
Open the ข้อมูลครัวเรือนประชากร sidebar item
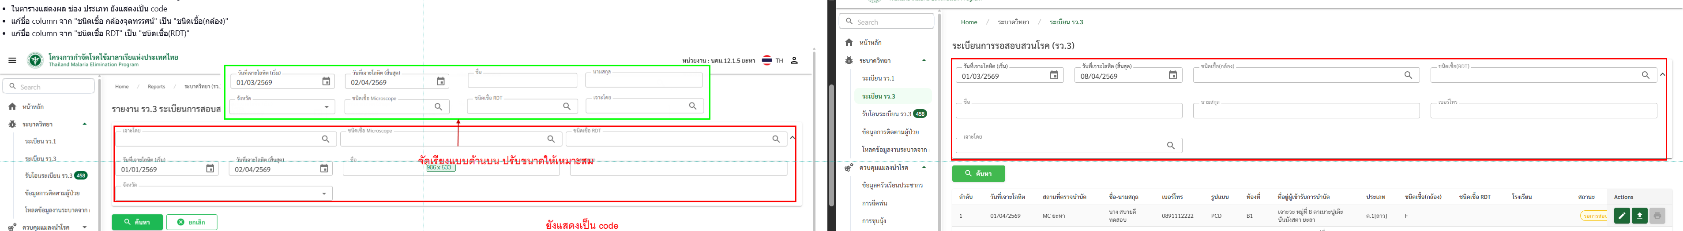[892, 185]
